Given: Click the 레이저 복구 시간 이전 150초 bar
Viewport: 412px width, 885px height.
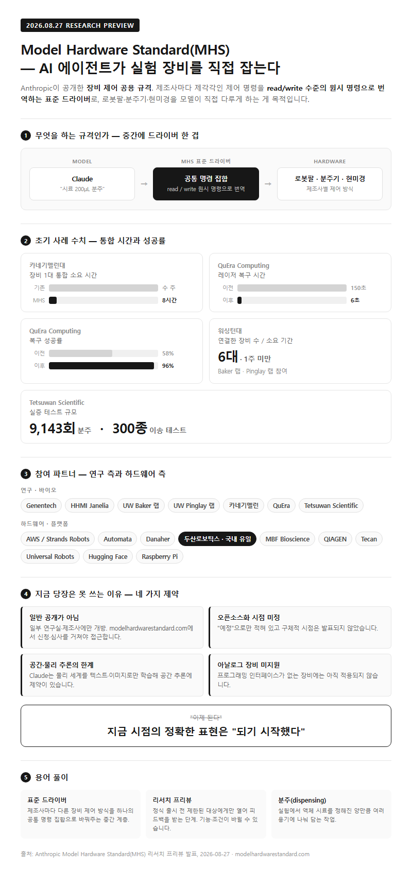Looking at the screenshot, I should pyautogui.click(x=292, y=288).
